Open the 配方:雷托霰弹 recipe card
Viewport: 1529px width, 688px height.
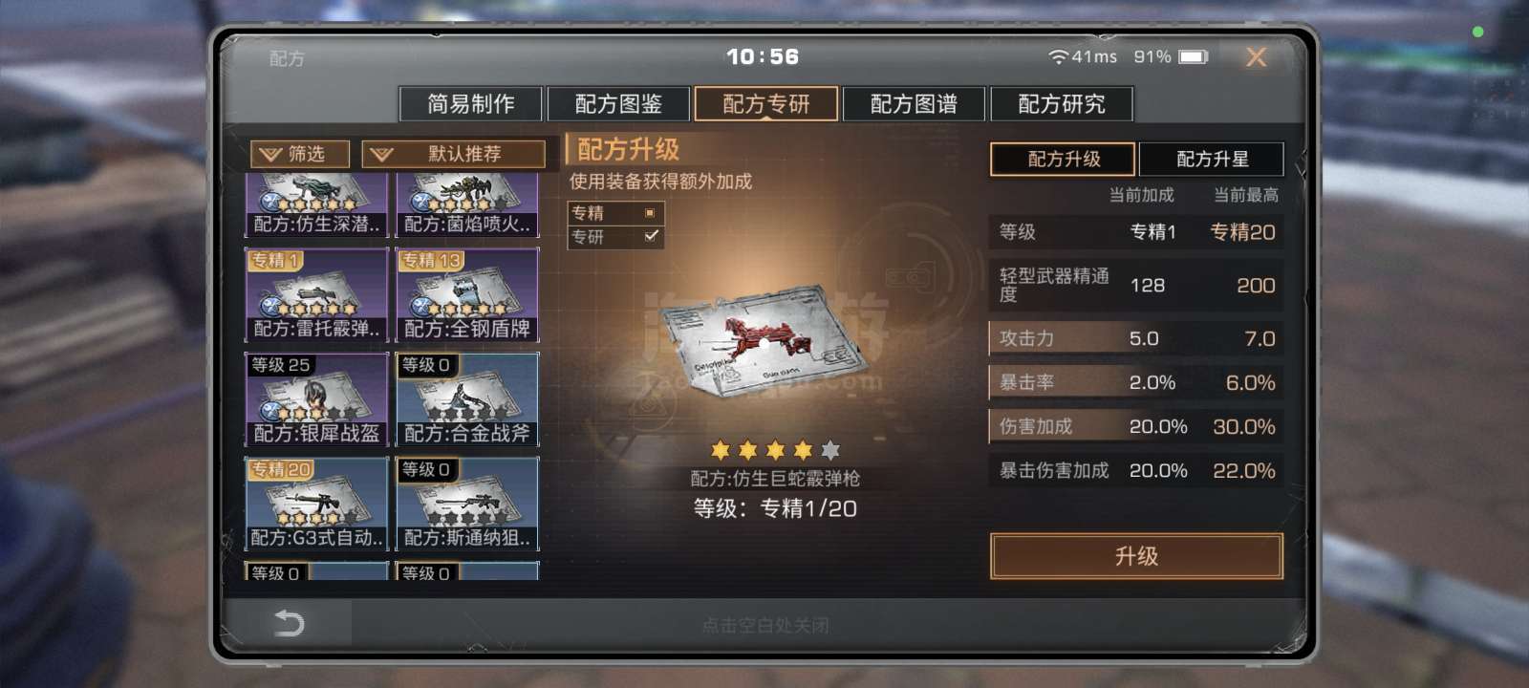click(316, 294)
